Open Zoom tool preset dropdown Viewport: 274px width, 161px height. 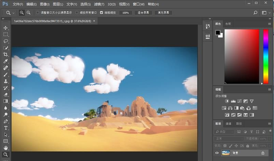pyautogui.click(x=13, y=13)
